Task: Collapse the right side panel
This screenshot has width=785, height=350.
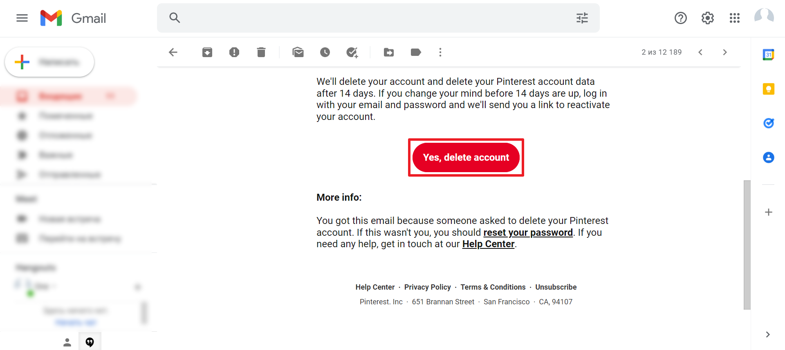Action: coord(767,334)
